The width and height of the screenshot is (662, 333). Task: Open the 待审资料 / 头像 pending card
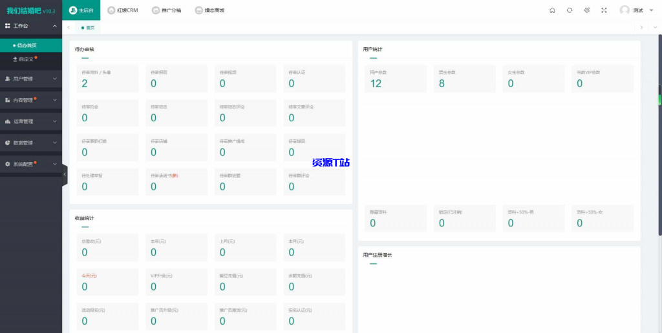(104, 79)
